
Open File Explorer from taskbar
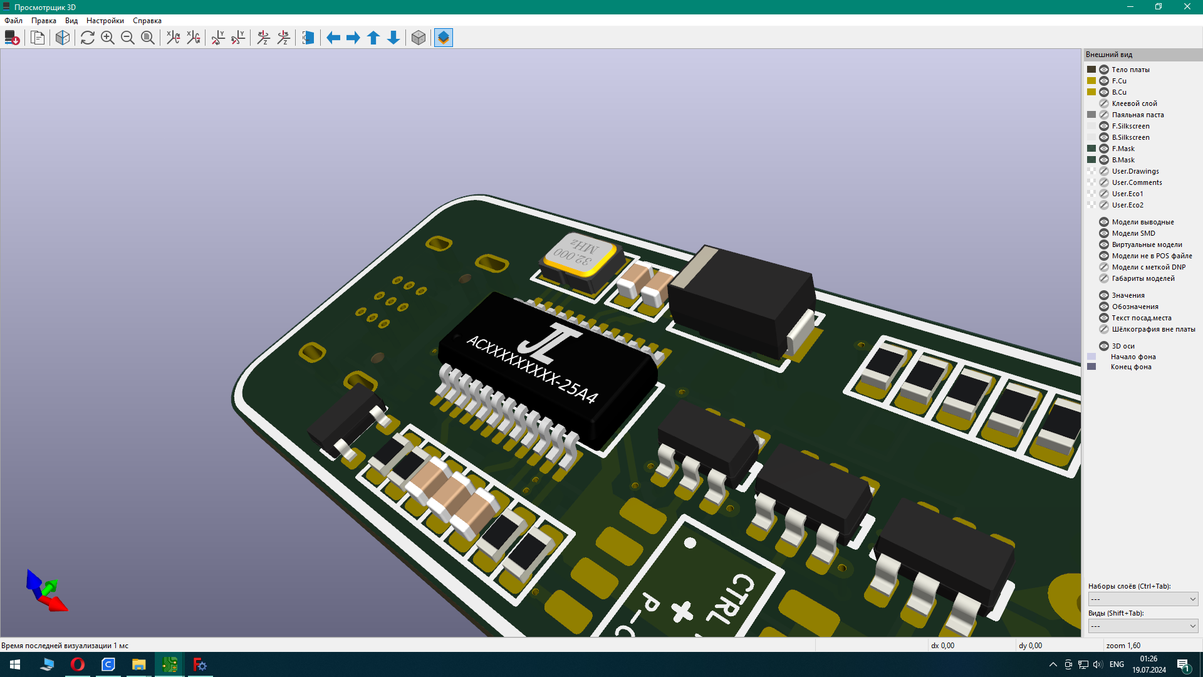coord(138,664)
